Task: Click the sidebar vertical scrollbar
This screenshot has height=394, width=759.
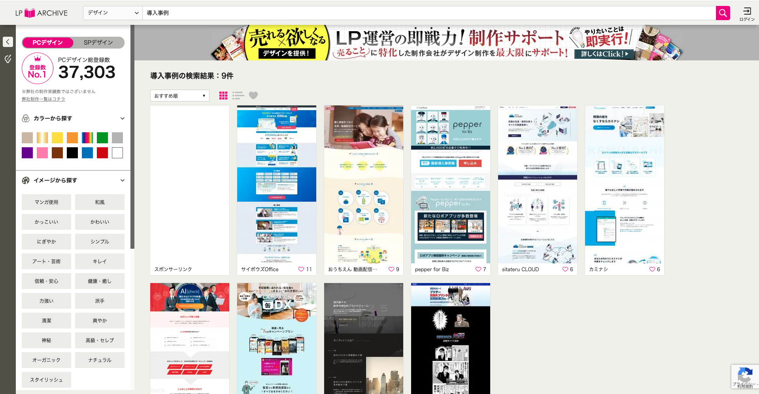Action: point(132,137)
